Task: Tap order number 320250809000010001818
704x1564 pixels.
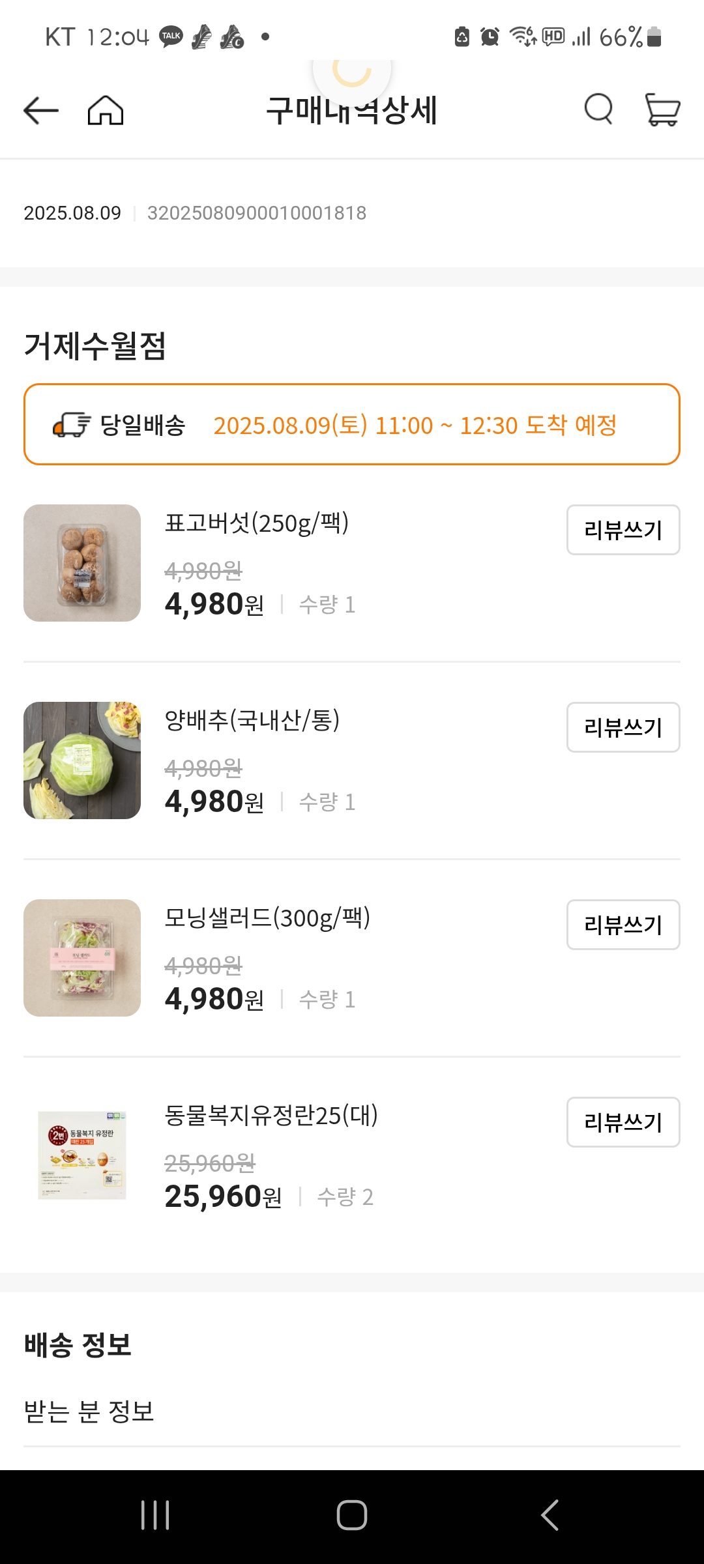Action: (x=257, y=213)
